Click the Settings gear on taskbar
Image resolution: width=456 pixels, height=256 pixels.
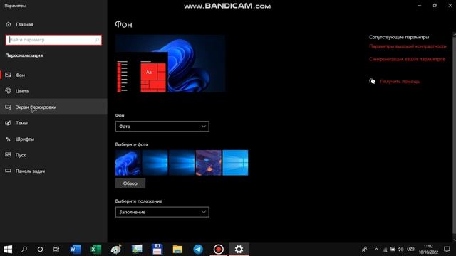[x=239, y=250]
